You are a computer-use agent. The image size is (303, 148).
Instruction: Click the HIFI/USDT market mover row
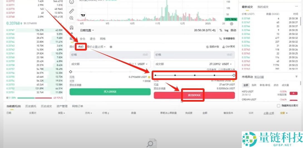tap(270, 93)
